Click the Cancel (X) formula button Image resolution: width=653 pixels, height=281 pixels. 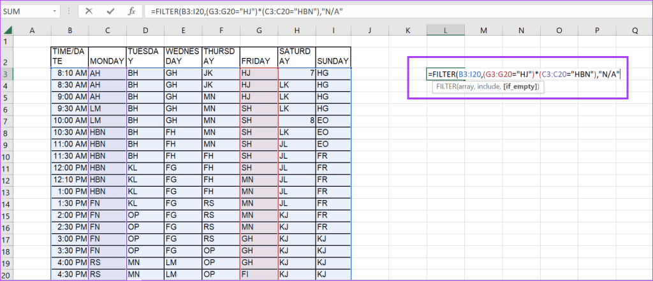point(89,11)
